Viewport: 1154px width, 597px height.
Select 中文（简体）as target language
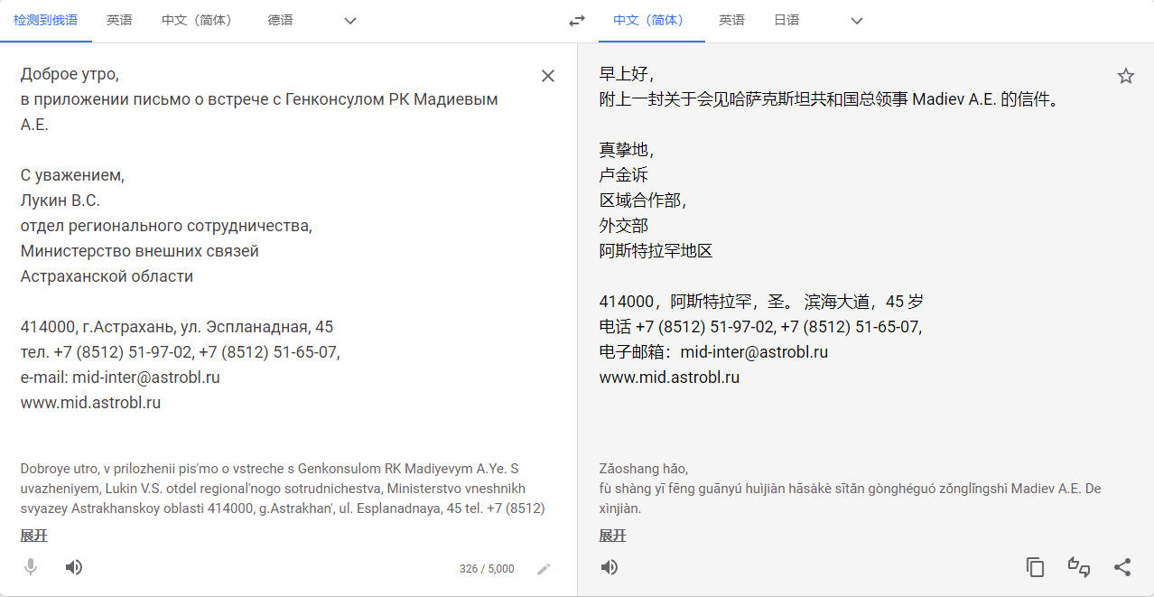pyautogui.click(x=651, y=21)
